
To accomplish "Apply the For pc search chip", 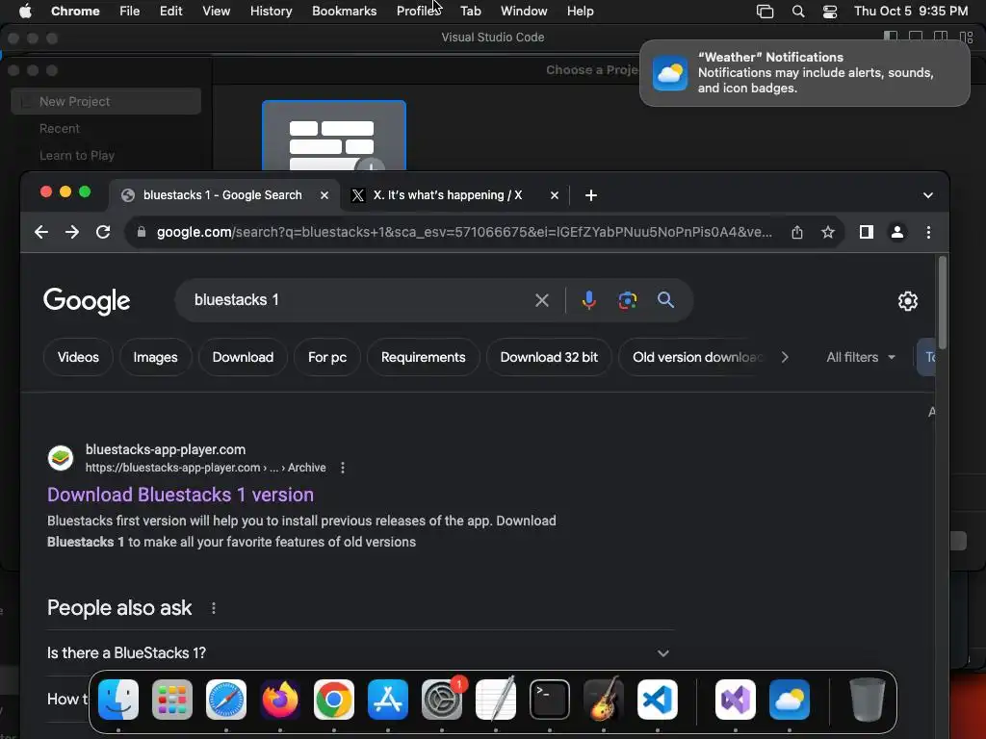I will (x=327, y=357).
